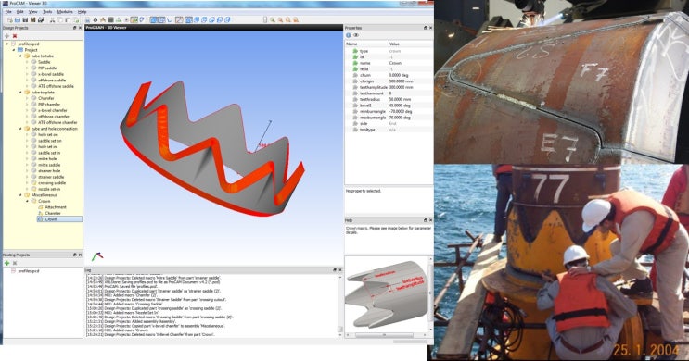Collapse 'tube and hole connection' folder arrow
The image size is (689, 361).
click(x=20, y=129)
